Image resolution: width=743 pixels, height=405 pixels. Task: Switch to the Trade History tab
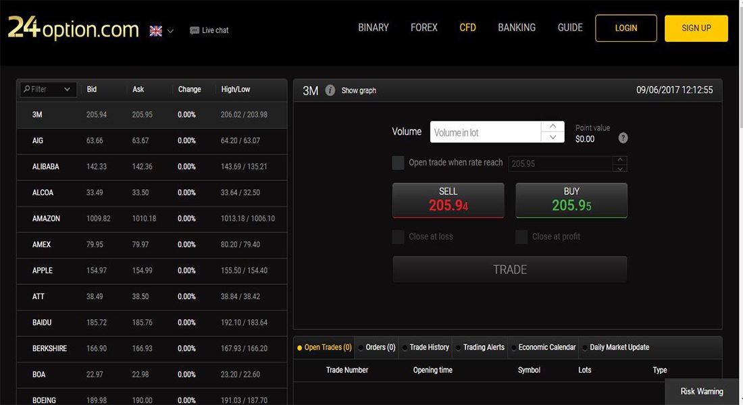click(426, 347)
